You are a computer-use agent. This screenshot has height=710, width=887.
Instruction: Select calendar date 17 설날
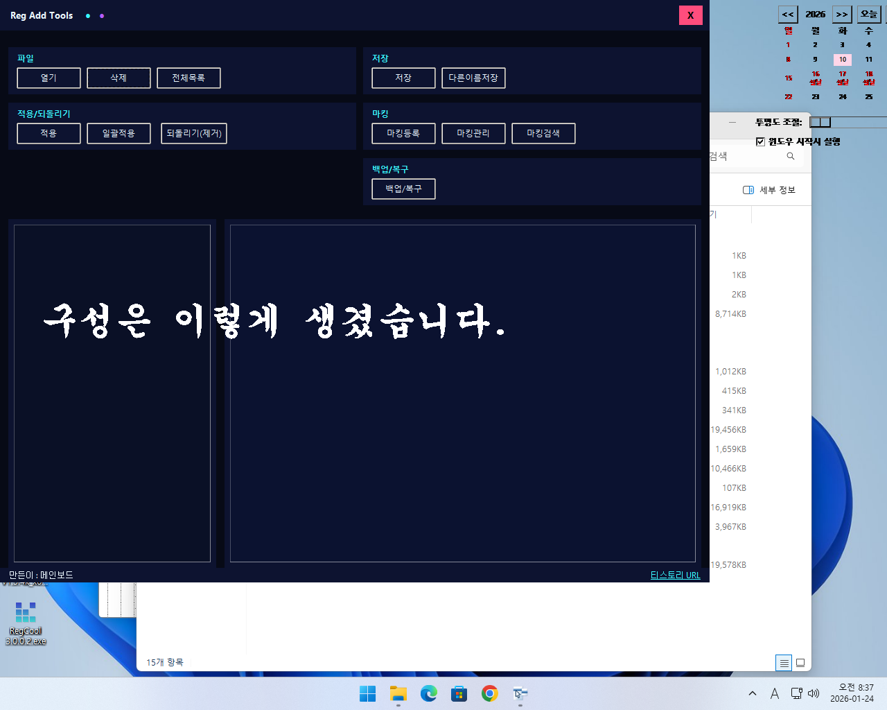842,78
